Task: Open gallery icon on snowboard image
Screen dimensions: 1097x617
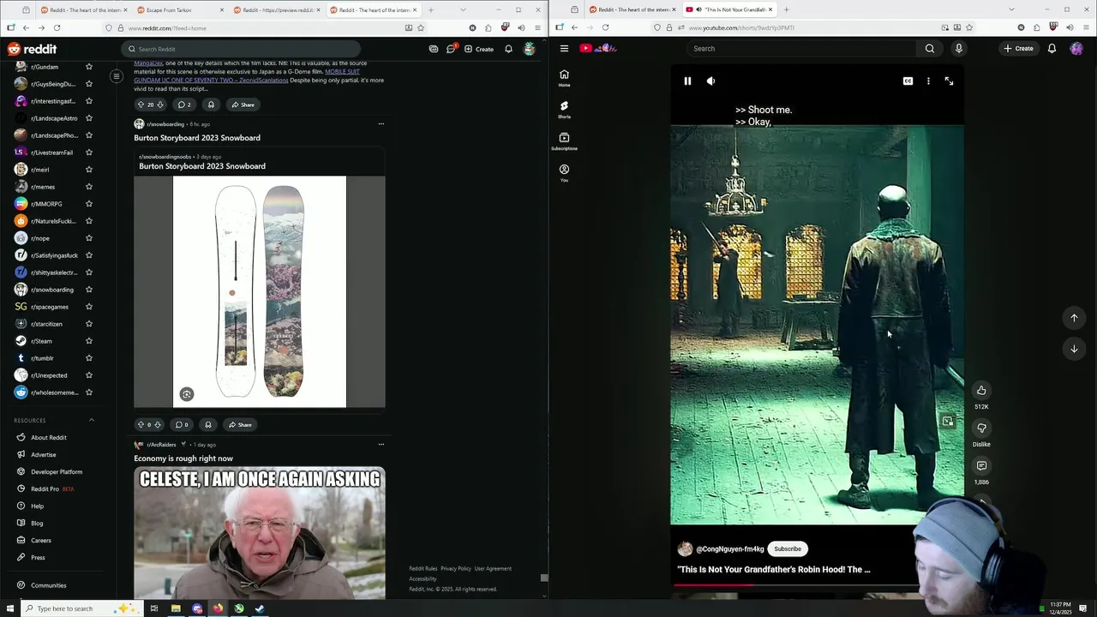Action: coord(187,394)
